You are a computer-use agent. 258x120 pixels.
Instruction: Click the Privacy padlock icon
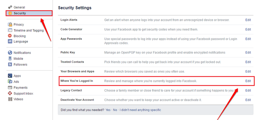[x=10, y=25]
